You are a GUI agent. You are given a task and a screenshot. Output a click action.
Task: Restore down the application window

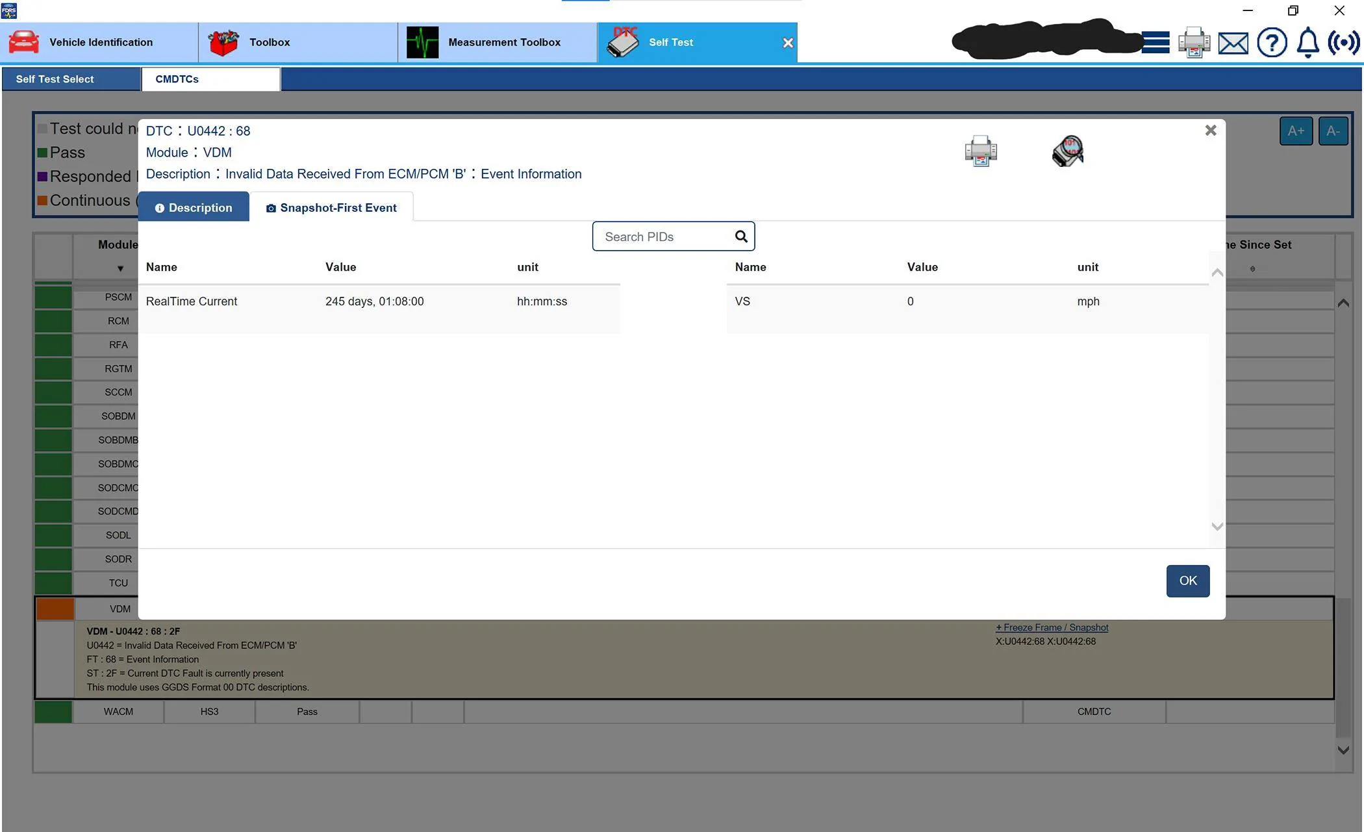[x=1293, y=10]
